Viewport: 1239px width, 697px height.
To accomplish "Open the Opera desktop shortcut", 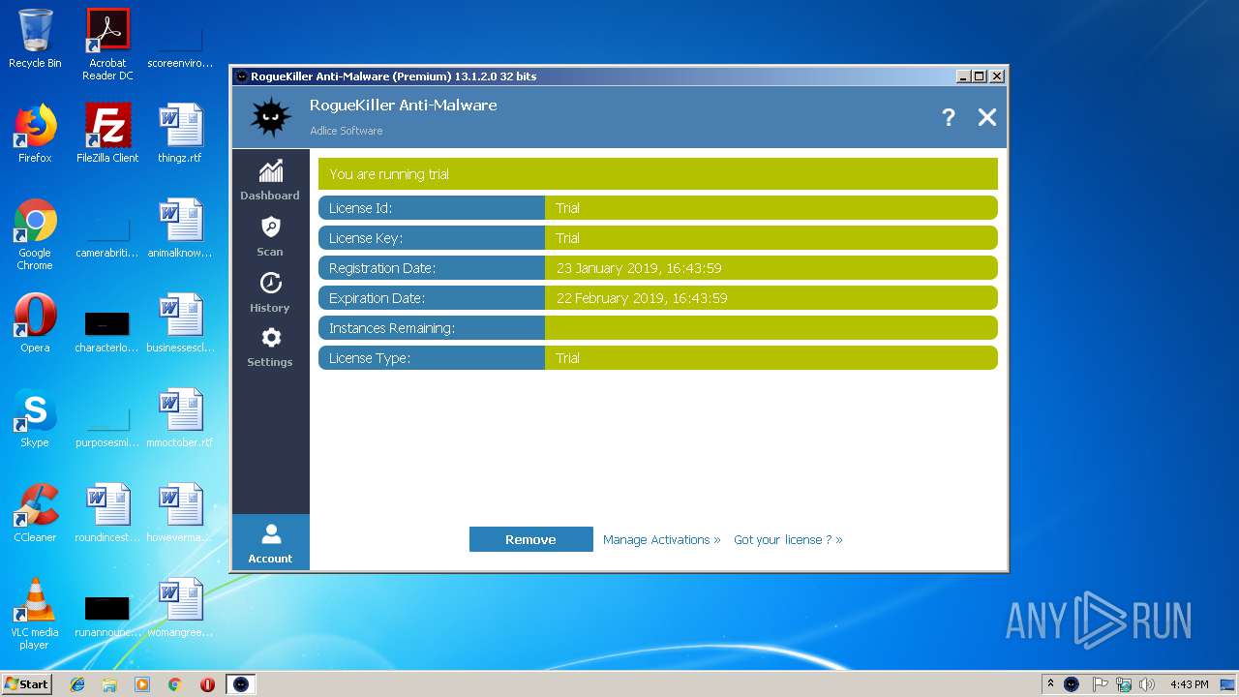I will (x=35, y=323).
